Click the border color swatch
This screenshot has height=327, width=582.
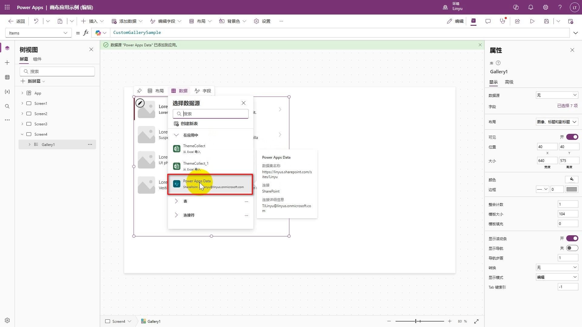[572, 190]
